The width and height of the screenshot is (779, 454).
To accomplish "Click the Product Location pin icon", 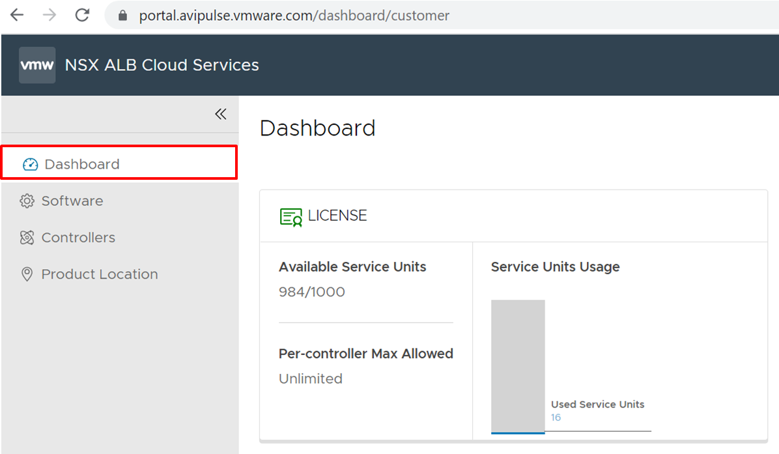I will click(x=27, y=274).
